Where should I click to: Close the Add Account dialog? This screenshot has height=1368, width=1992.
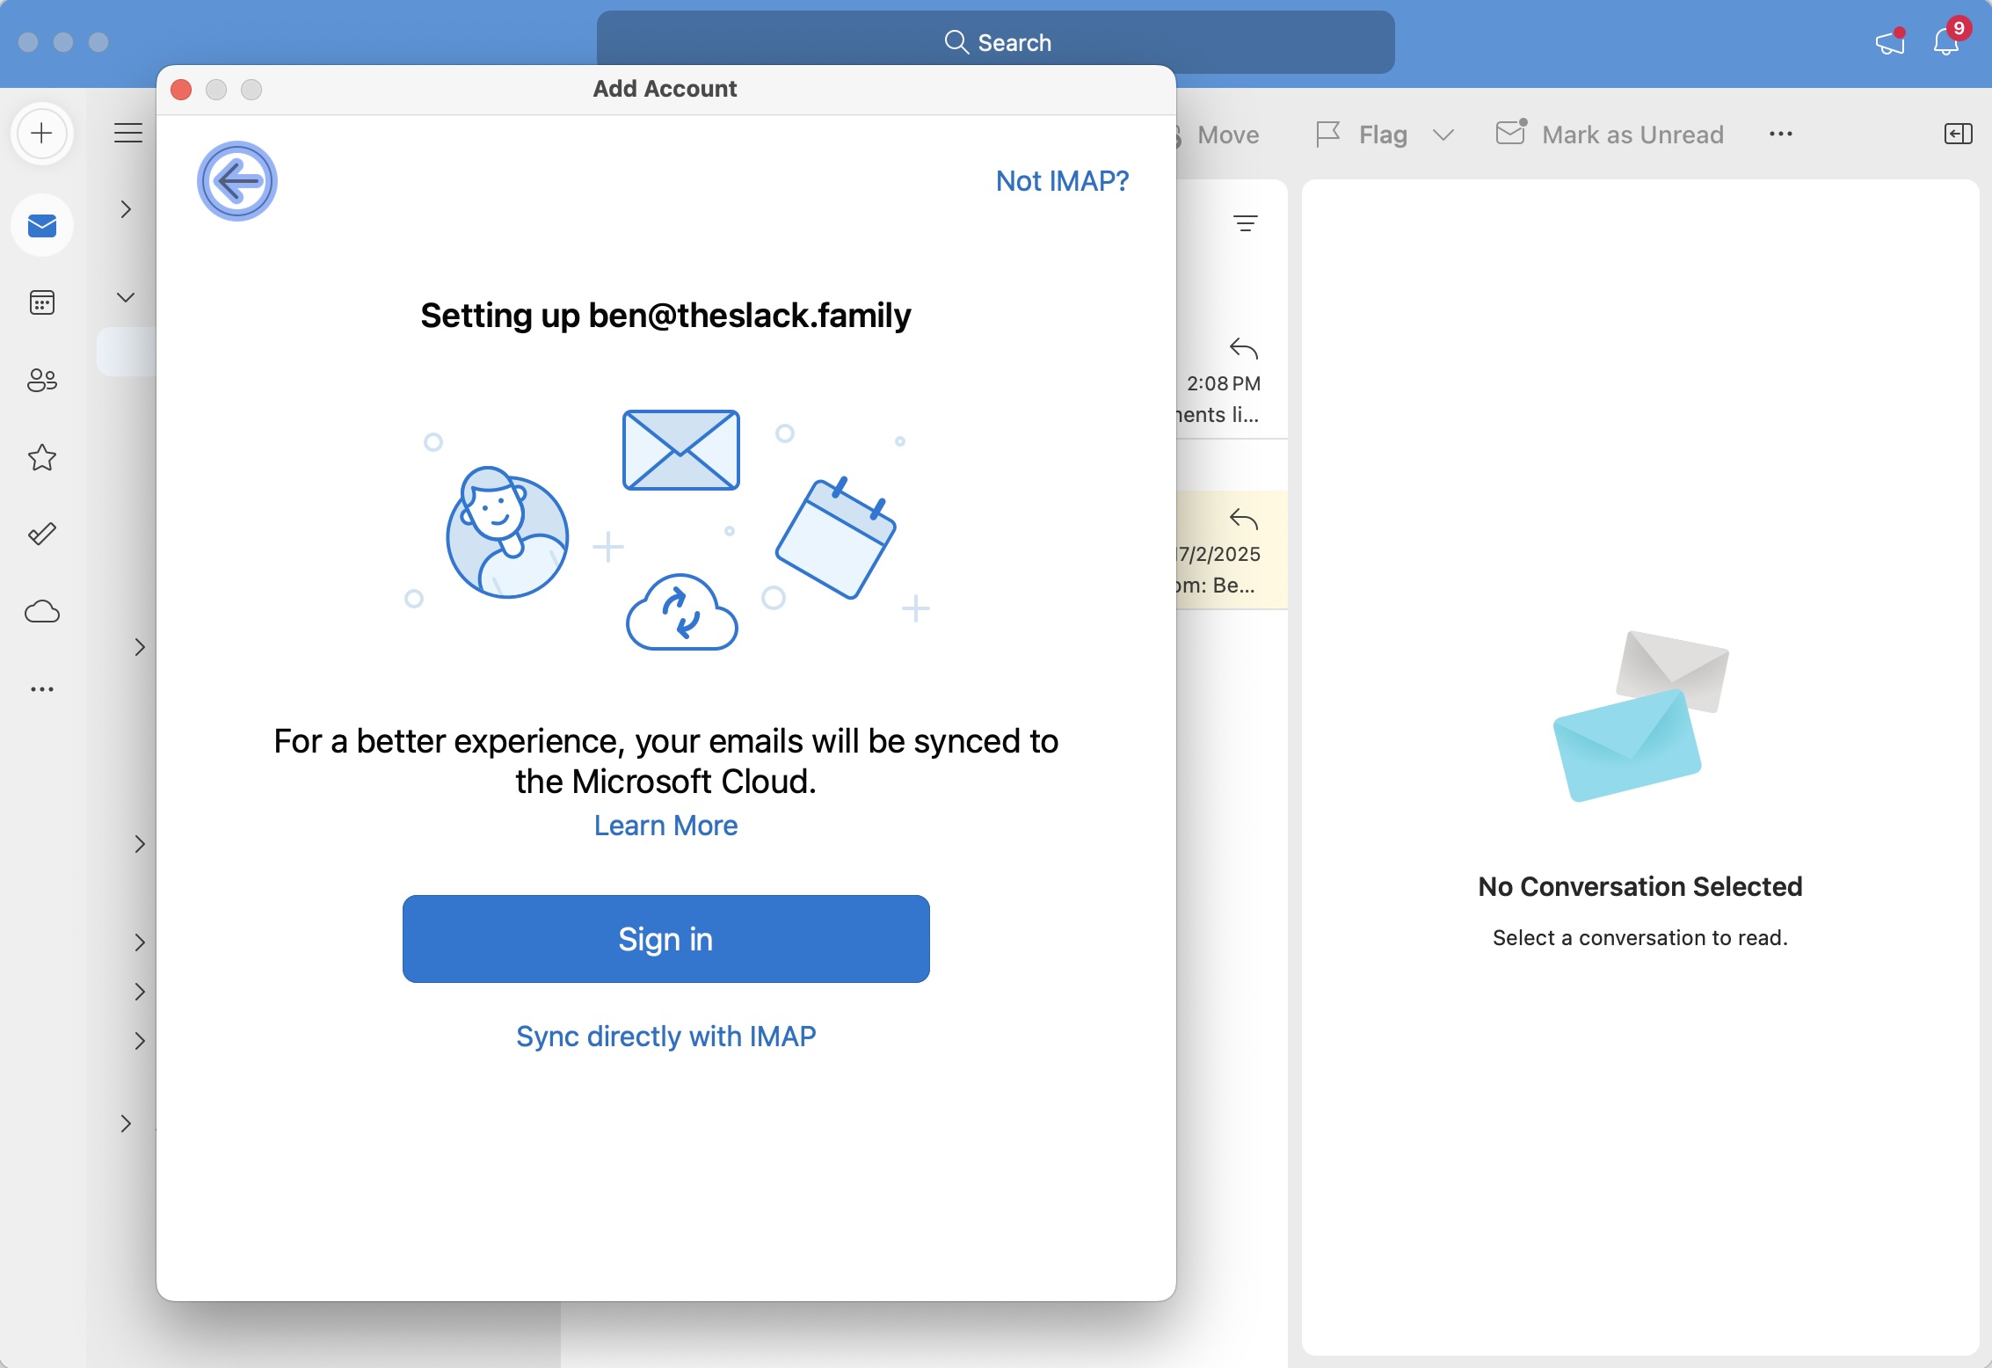click(181, 90)
